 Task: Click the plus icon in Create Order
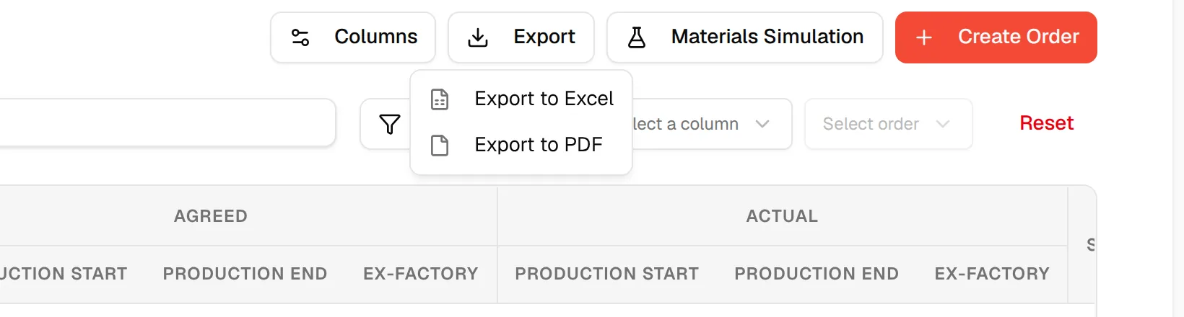(924, 37)
